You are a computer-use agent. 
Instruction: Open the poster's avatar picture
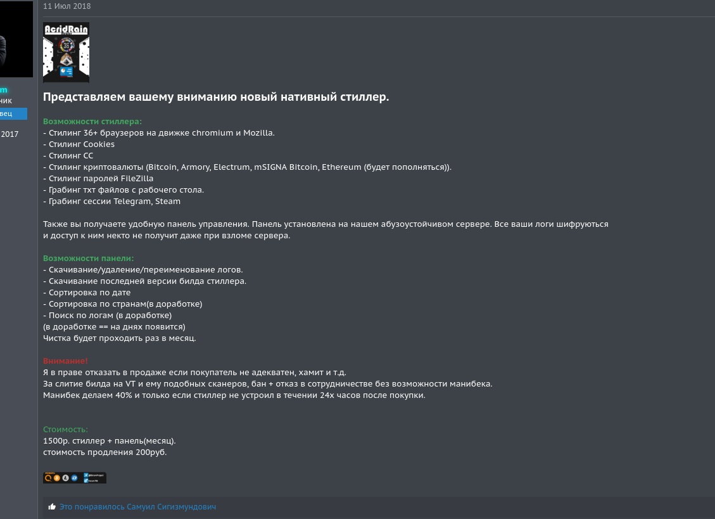coord(16,39)
